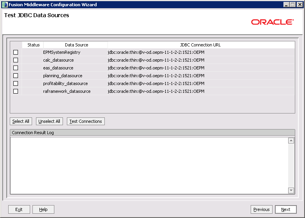Screen dimensions: 305x218
Task: Click the log scrollbar down arrow
Action: [291, 190]
